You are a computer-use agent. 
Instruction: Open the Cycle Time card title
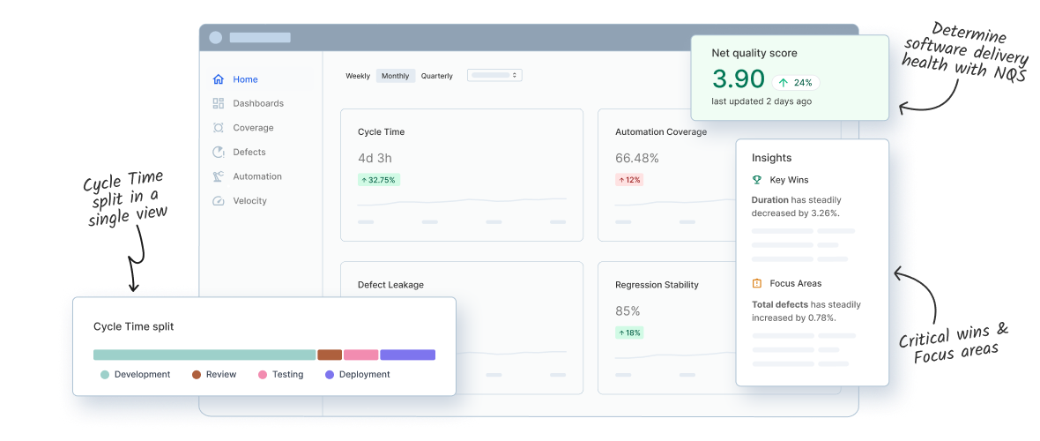click(x=381, y=131)
